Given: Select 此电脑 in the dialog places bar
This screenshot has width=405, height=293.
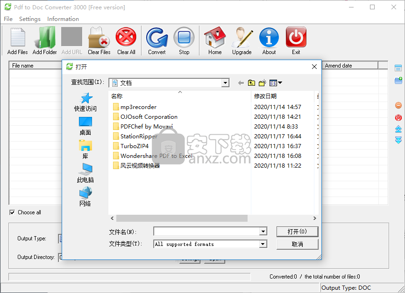Looking at the screenshot, I should point(85,173).
